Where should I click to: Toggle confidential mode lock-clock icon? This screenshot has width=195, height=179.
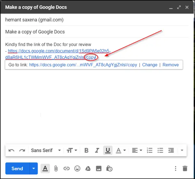[x=109, y=169]
